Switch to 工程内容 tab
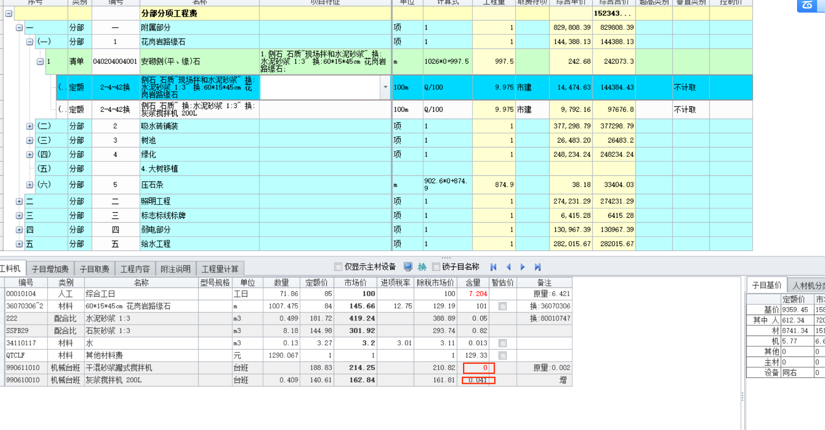Viewport: 825px width, 430px height. click(135, 269)
